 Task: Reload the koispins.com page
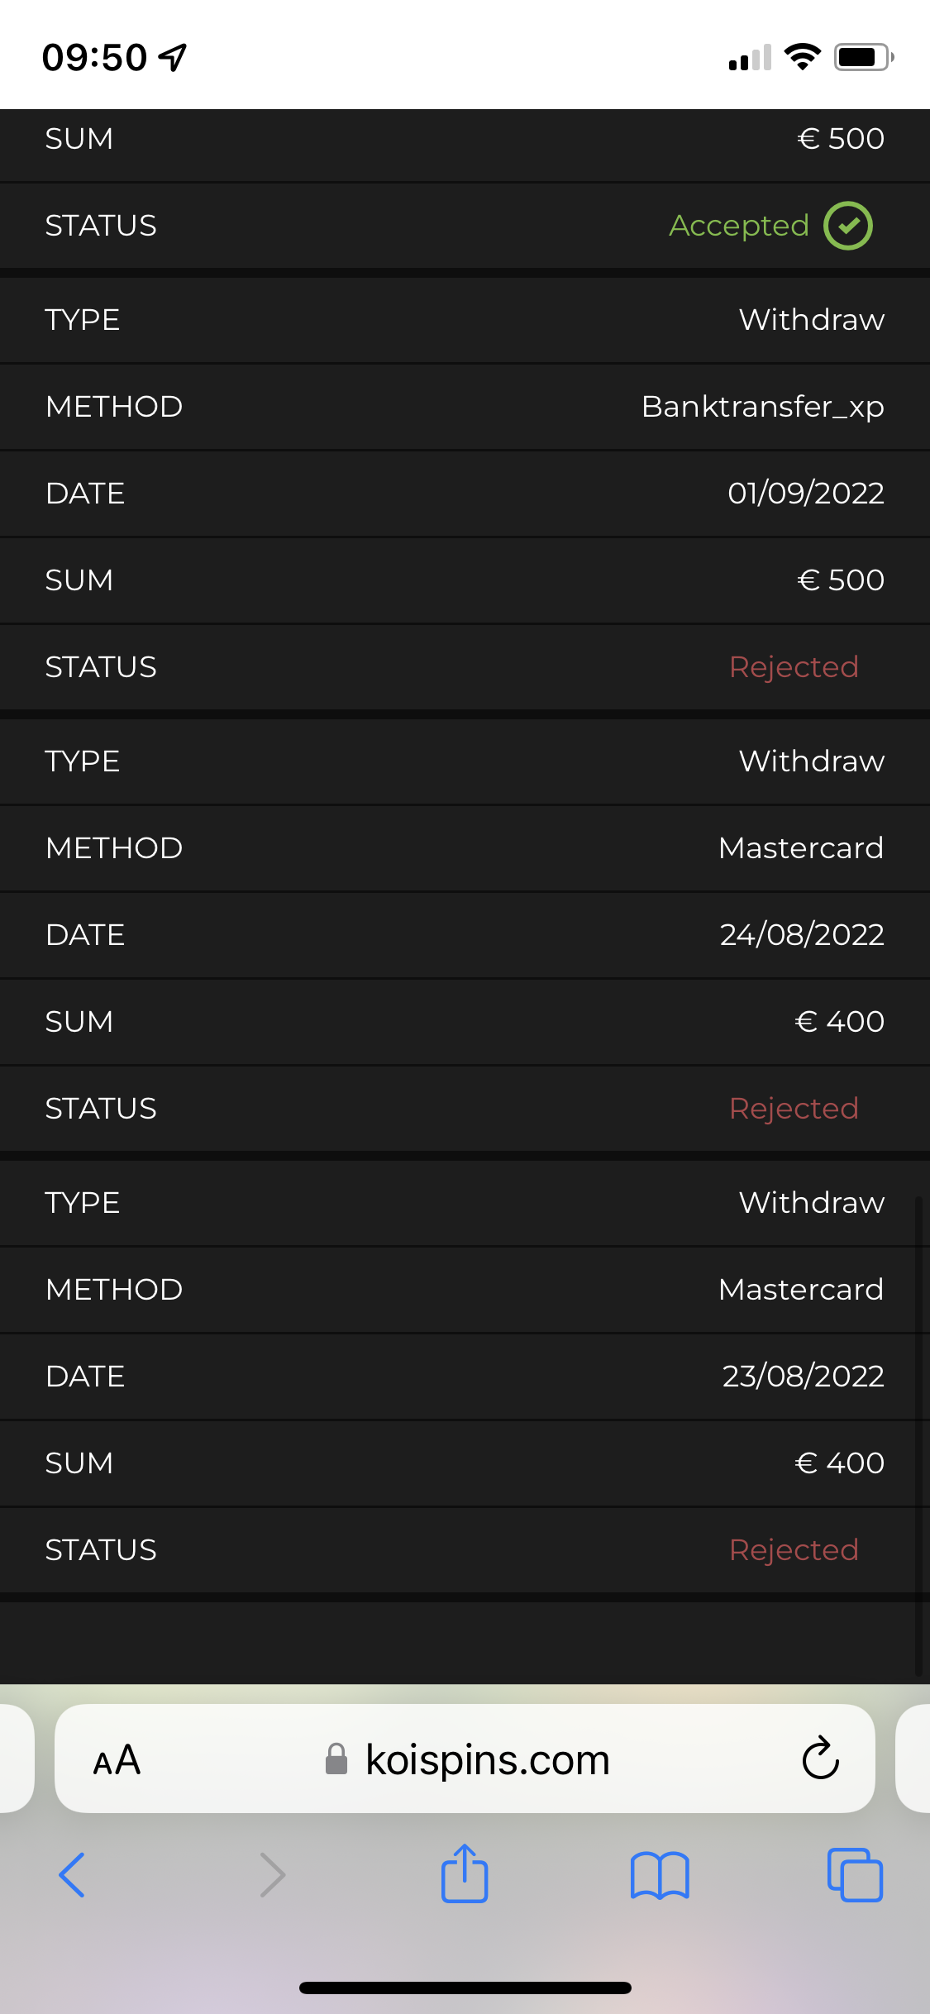(820, 1758)
